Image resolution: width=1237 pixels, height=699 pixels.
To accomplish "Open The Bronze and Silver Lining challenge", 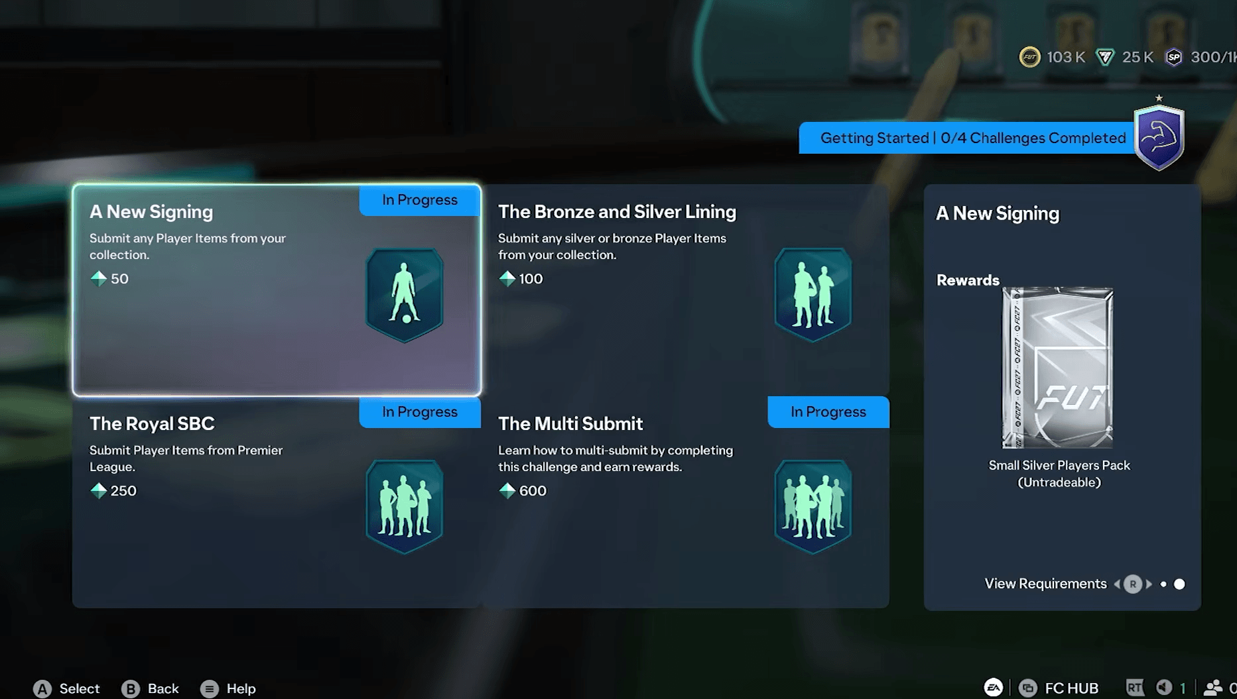I will click(685, 290).
